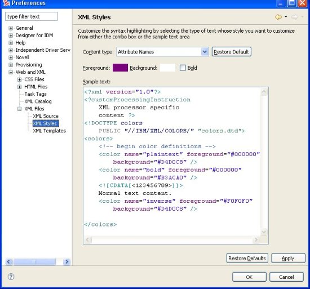Collapse the Web and XML node
Viewport: 310px width, 289px height.
pos(11,72)
